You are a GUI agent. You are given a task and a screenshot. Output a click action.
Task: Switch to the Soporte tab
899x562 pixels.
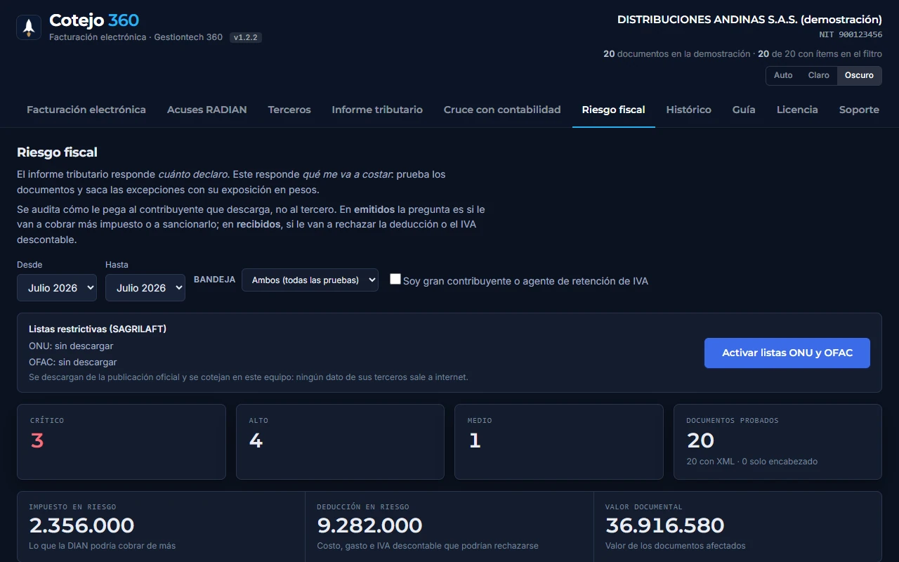pyautogui.click(x=859, y=110)
